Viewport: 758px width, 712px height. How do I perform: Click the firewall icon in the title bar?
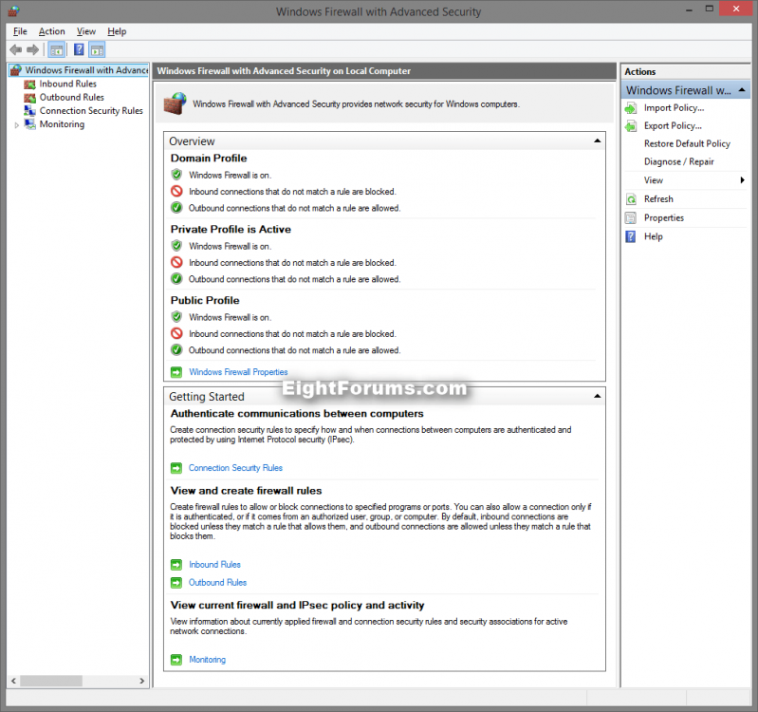(14, 11)
